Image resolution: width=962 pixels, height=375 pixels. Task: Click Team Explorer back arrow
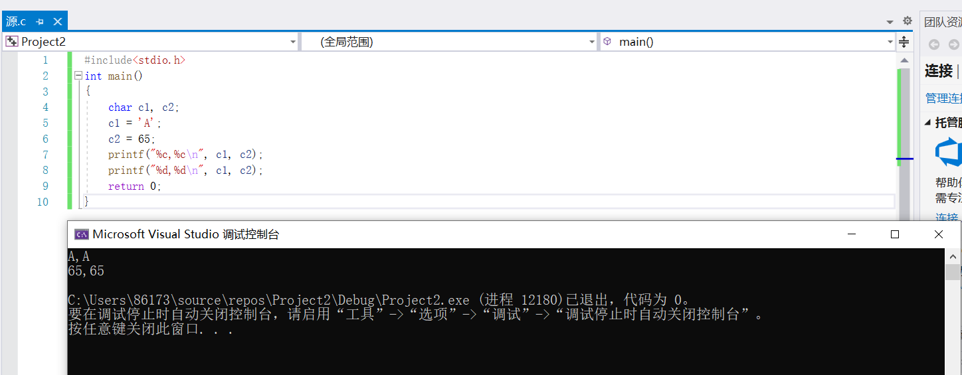pyautogui.click(x=934, y=44)
